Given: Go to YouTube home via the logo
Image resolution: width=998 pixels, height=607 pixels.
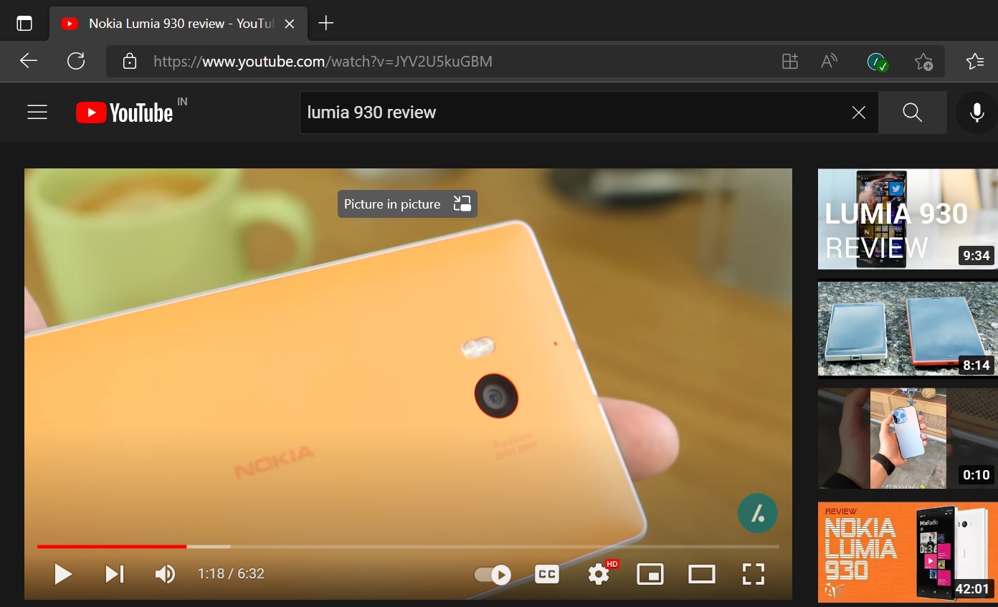Looking at the screenshot, I should pos(125,113).
